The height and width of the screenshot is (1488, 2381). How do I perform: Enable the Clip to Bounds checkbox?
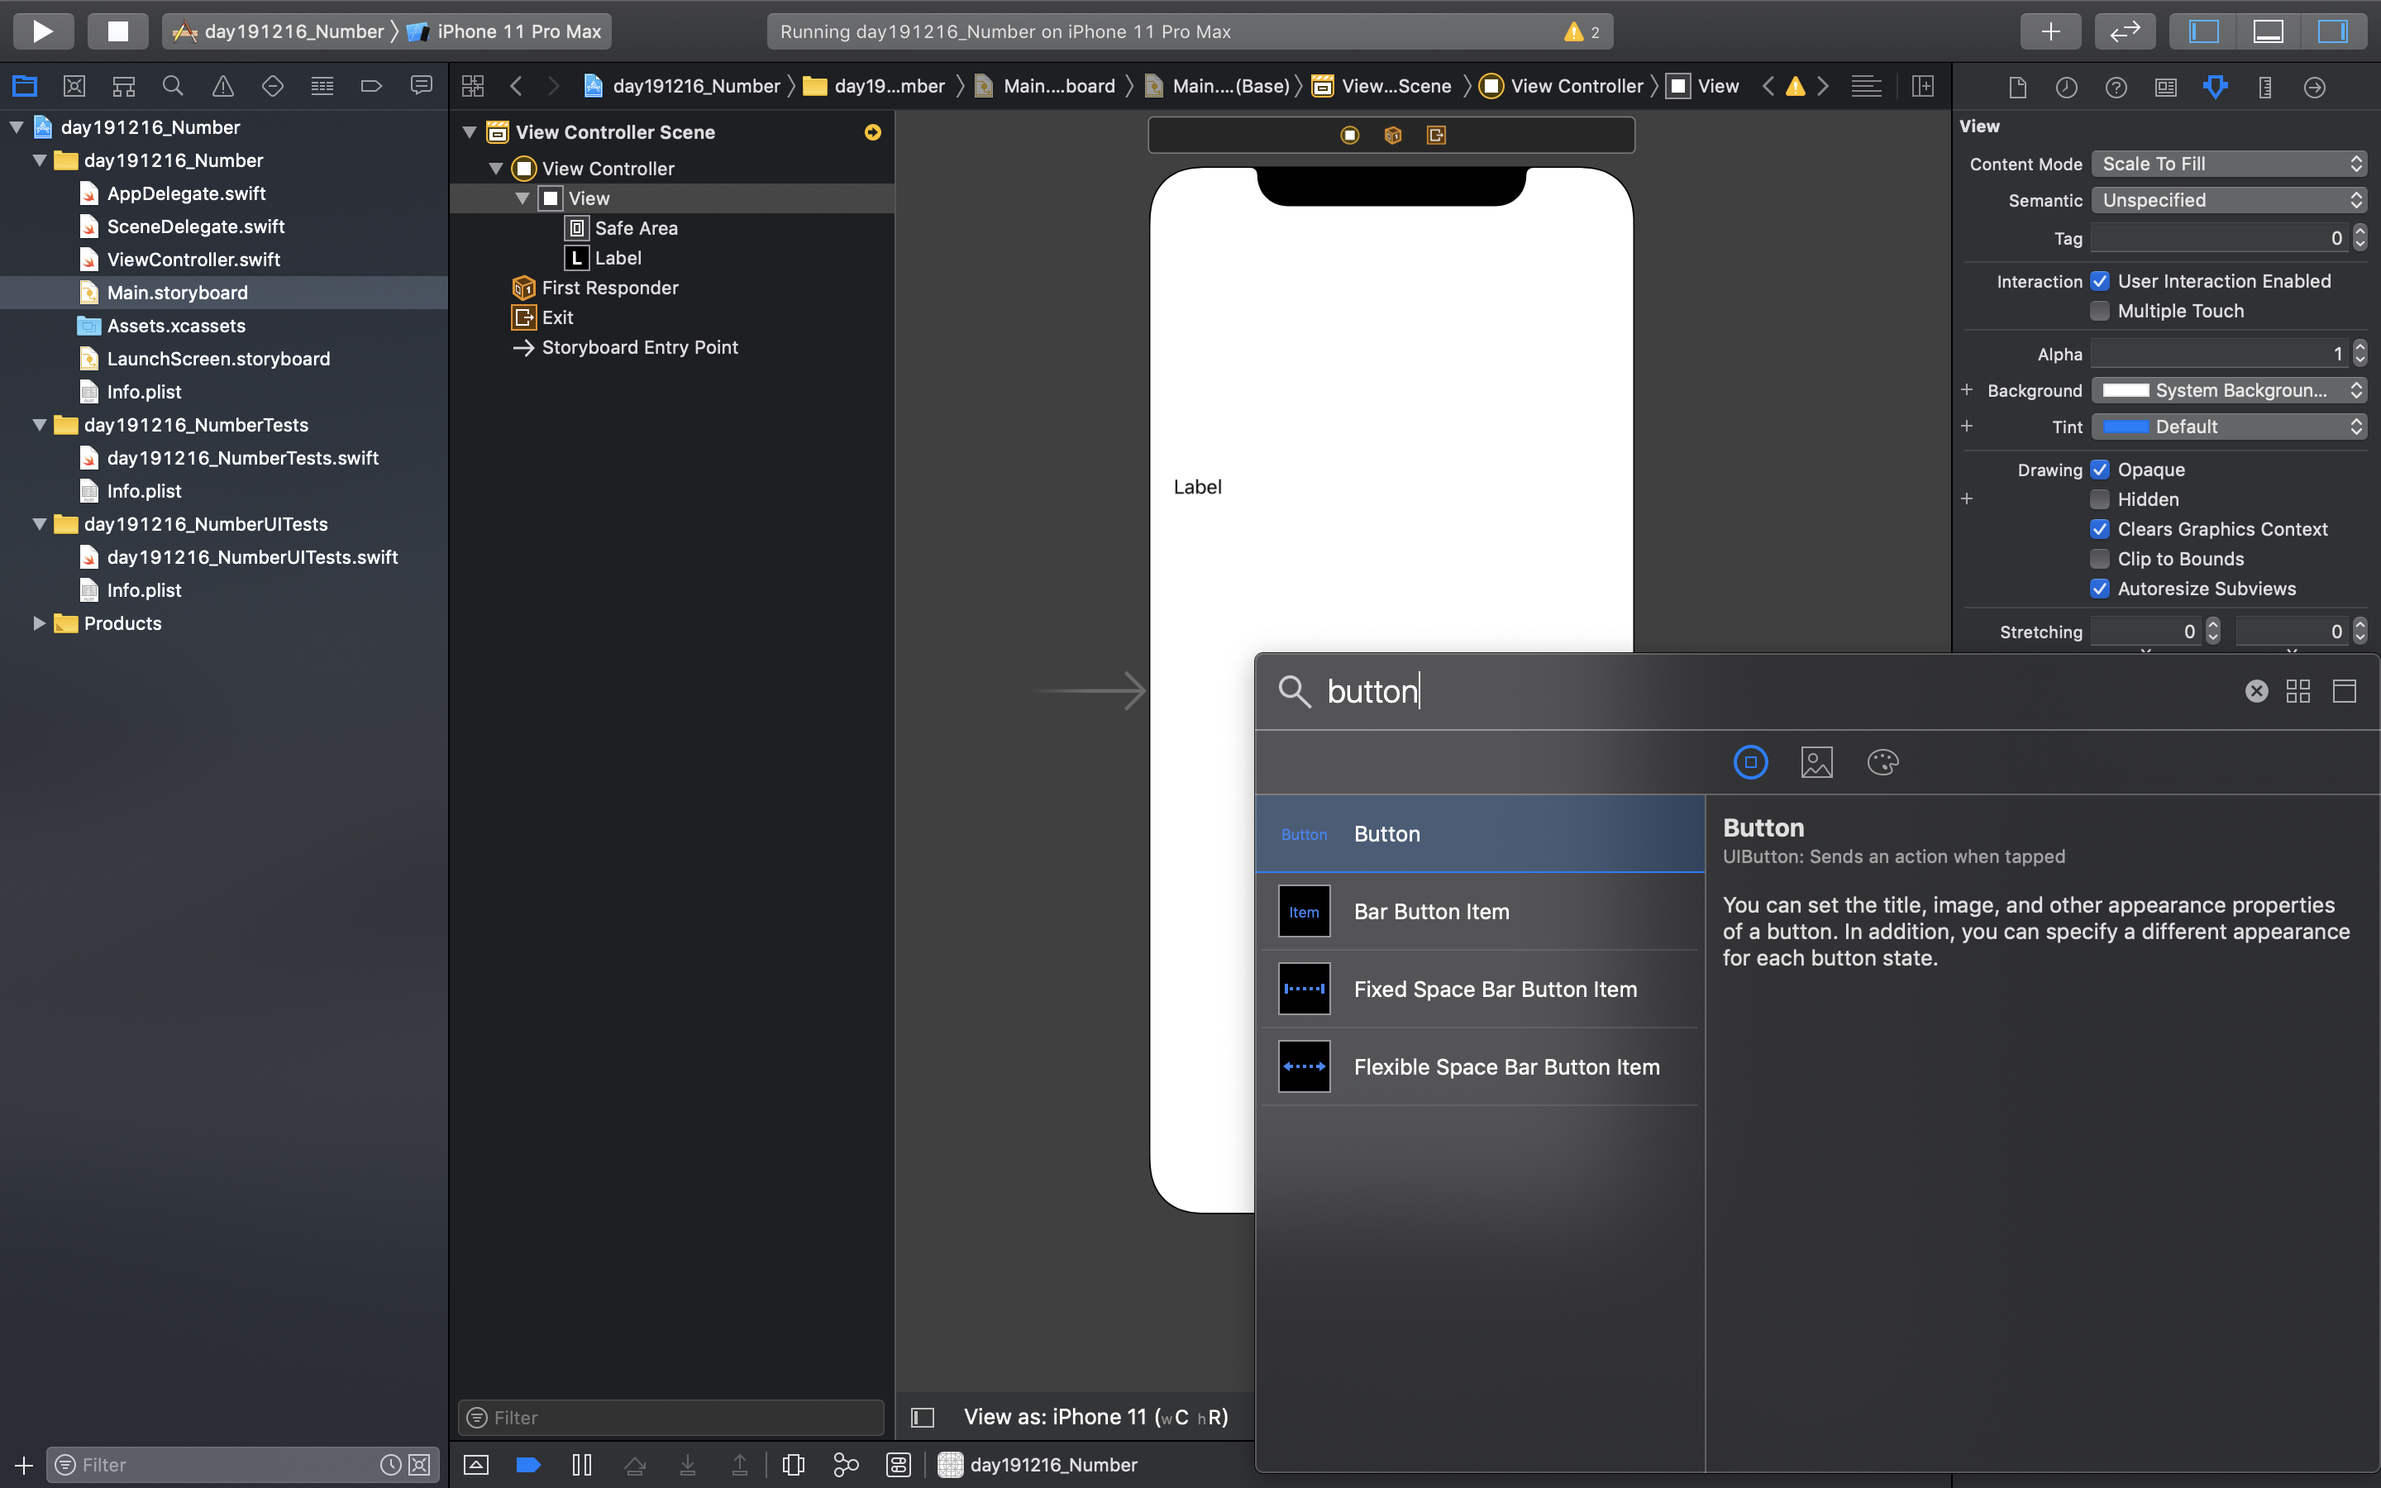pyautogui.click(x=2100, y=559)
